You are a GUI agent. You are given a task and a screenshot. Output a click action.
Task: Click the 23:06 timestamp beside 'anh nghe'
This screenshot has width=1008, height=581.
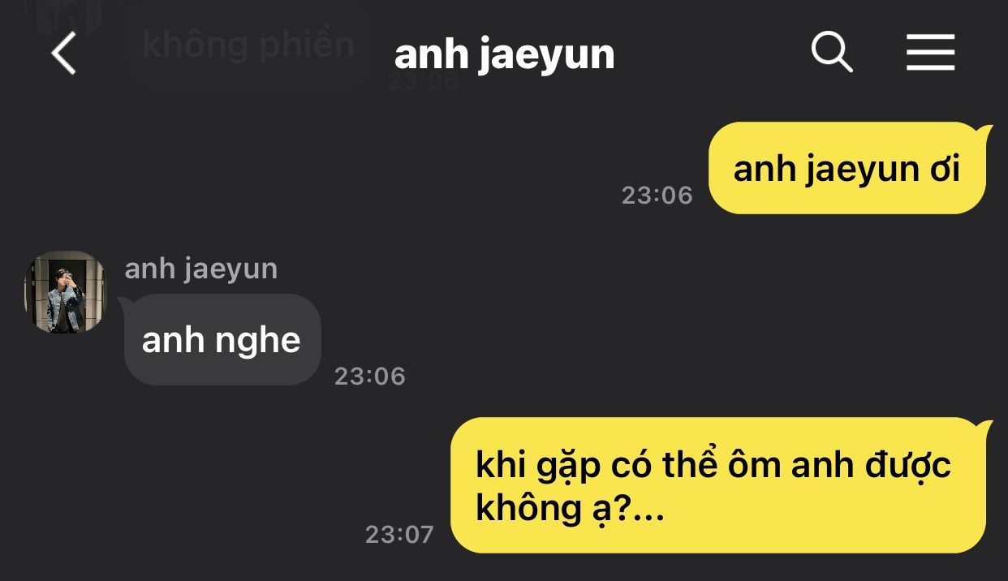pyautogui.click(x=370, y=377)
